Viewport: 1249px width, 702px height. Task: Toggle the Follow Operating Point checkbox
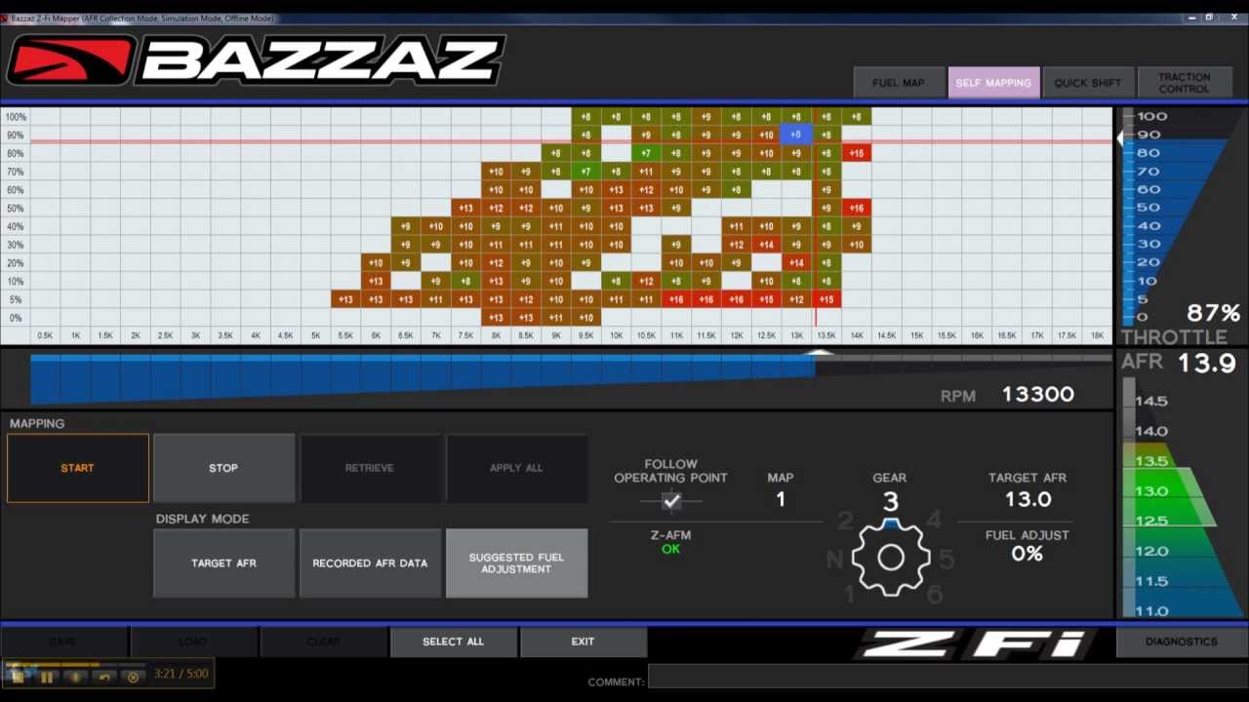671,501
